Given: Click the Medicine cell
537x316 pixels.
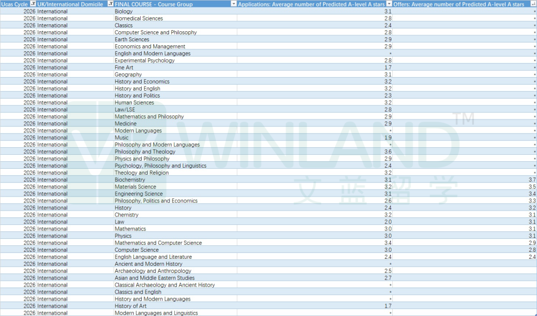Looking at the screenshot, I should point(176,123).
